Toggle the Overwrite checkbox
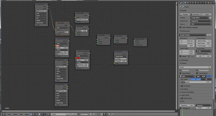 pyautogui.click(x=180, y=70)
